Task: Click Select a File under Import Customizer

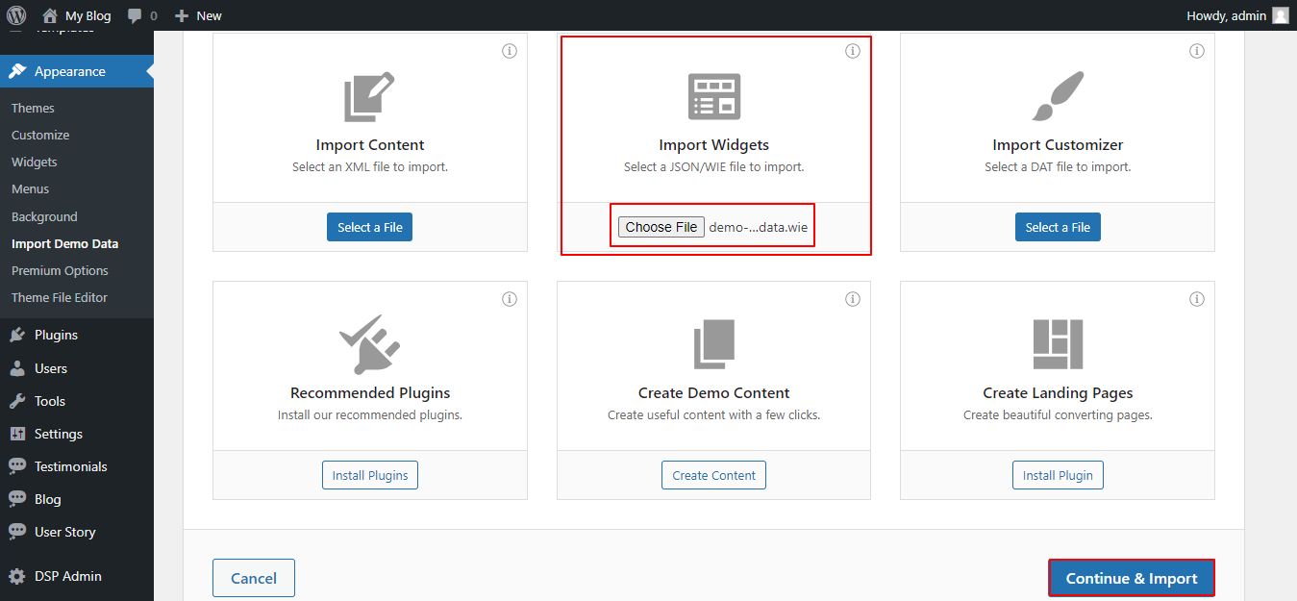Action: pyautogui.click(x=1058, y=227)
